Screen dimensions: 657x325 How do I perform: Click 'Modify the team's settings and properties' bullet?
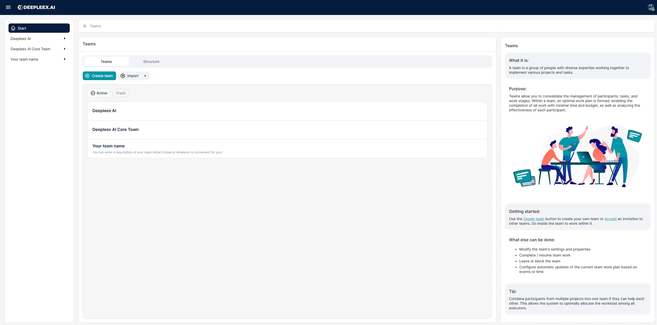[x=555, y=249]
